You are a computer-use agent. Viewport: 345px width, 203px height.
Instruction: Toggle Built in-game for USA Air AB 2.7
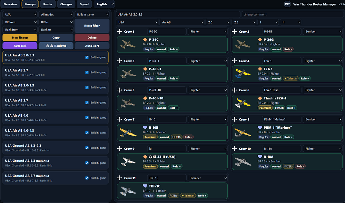coord(87,72)
